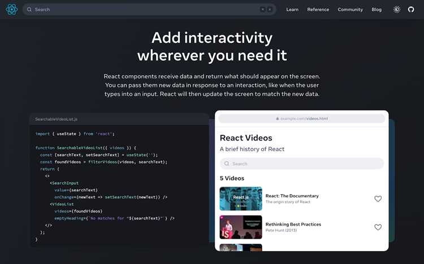
Task: Toggle the dark/light theme sun icon
Action: pos(397,10)
